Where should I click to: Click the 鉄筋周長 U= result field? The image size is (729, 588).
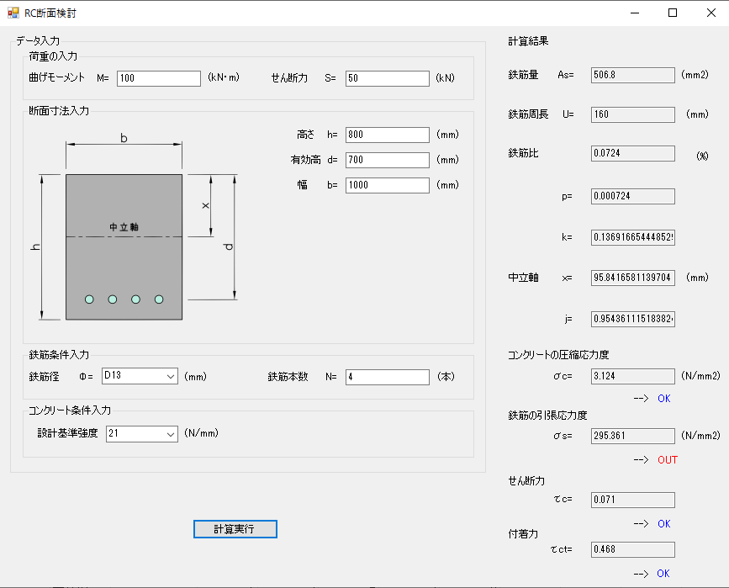(x=633, y=114)
